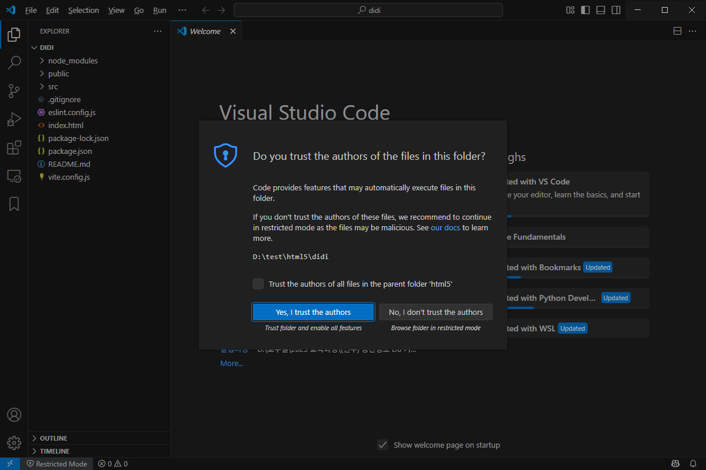Open the Source Control view
Screen dimensions: 706x470
14,90
